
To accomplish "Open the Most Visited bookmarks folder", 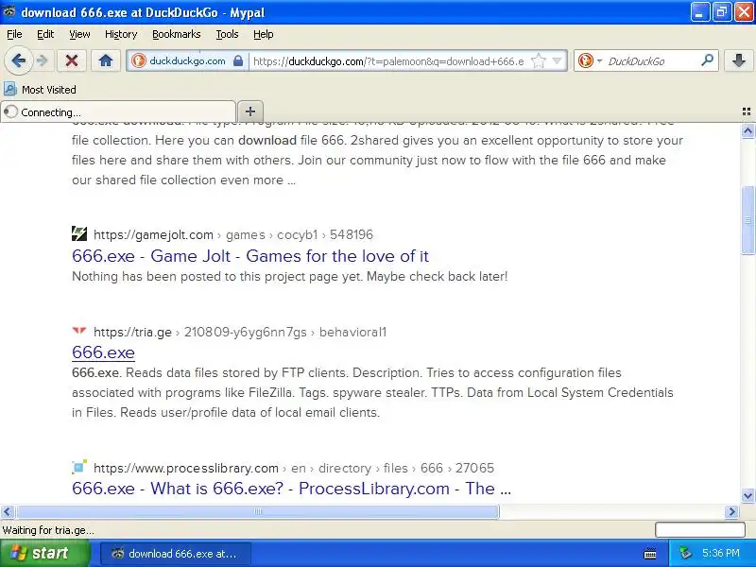I will click(x=40, y=90).
